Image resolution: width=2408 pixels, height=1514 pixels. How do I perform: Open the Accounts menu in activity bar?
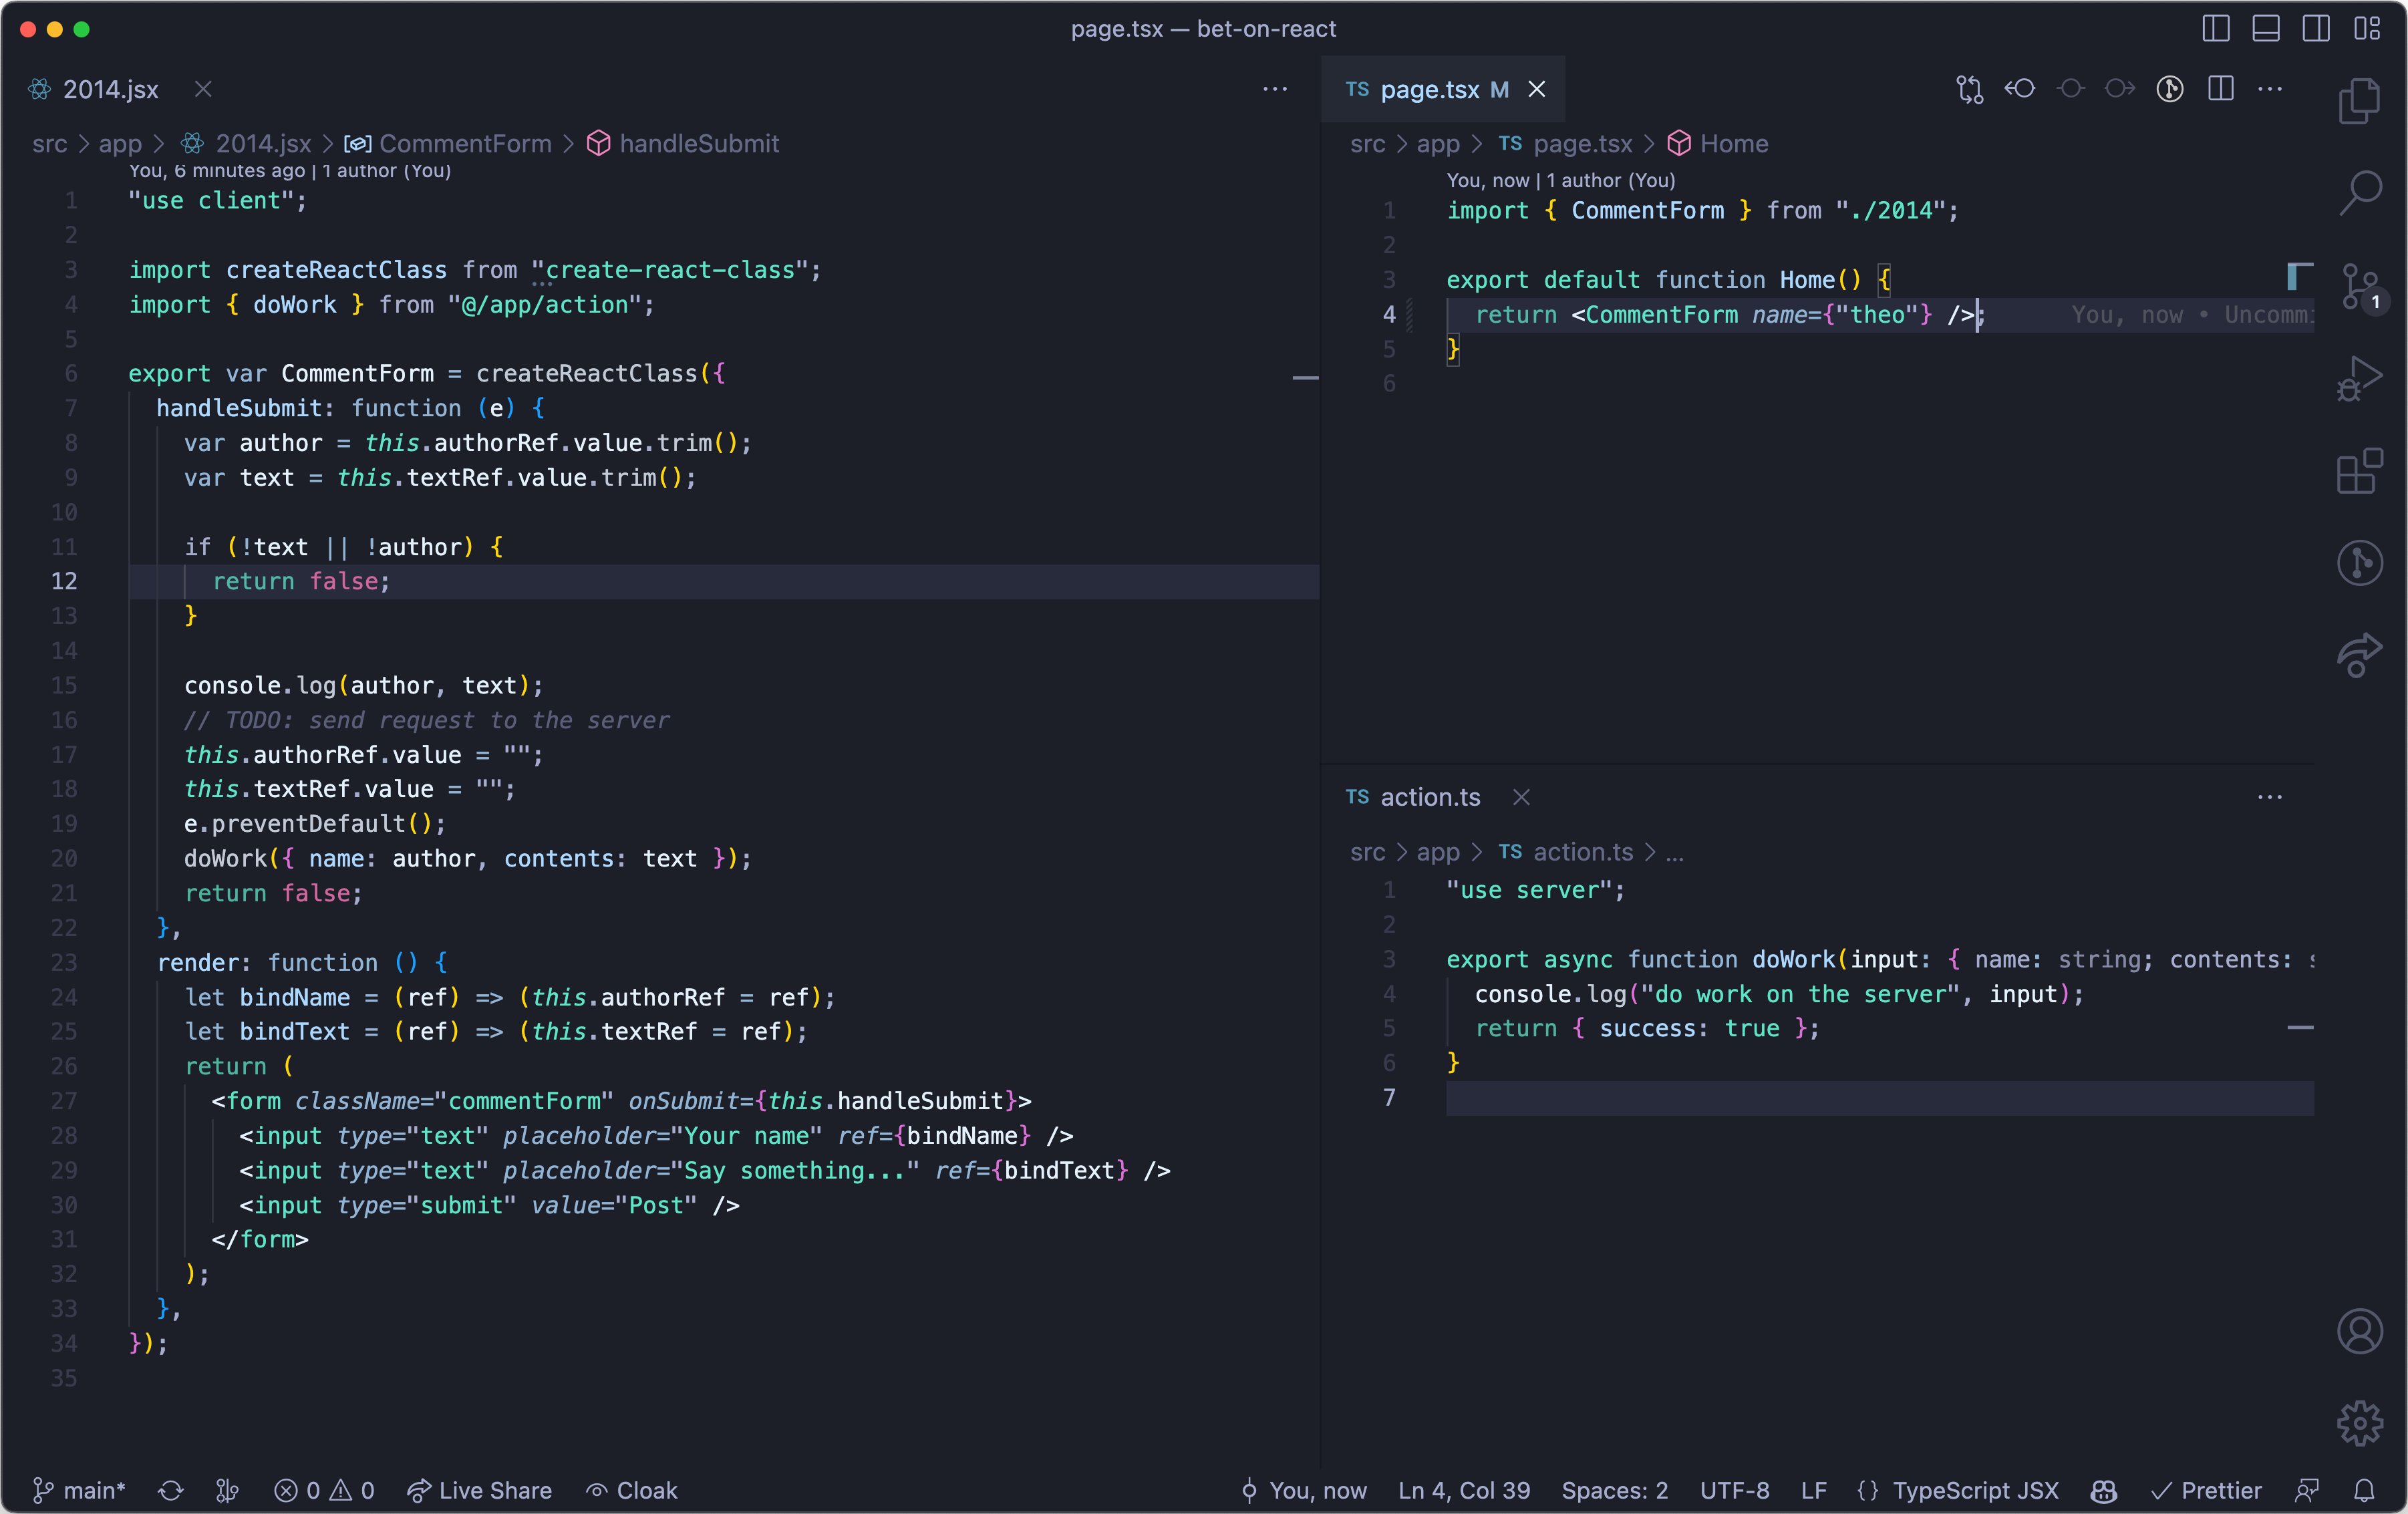pos(2359,1331)
